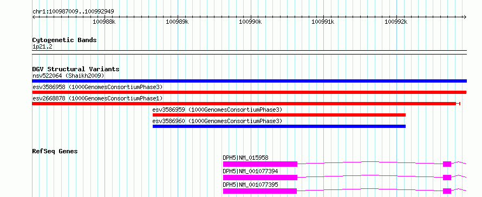Screen dimensions: 482x197
Task: Open esv2668878 (1000GenomesConsortiumPhase1) label
Action: [97, 98]
